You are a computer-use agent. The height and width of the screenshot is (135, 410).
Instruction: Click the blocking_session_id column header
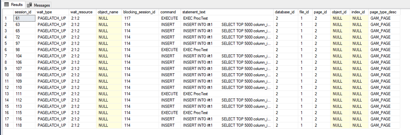[x=140, y=12]
